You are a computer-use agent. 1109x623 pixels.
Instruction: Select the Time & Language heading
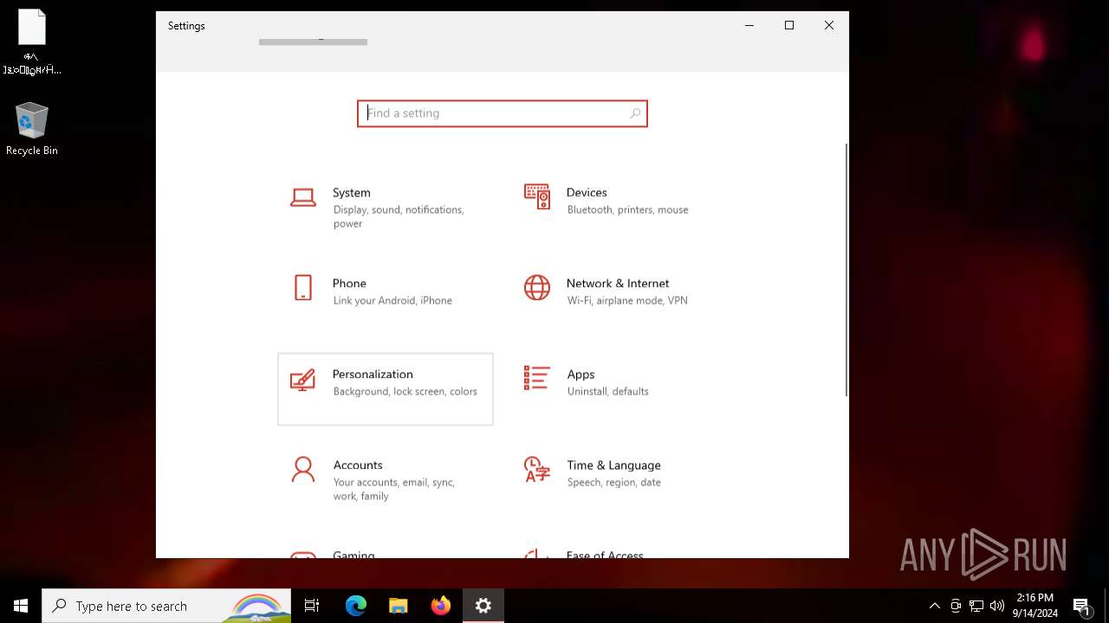pos(613,465)
